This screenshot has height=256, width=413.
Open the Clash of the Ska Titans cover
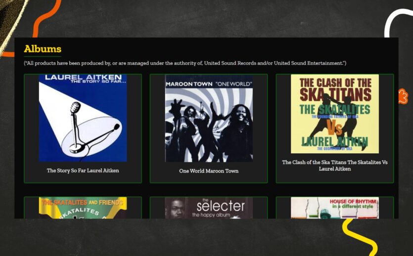click(335, 114)
